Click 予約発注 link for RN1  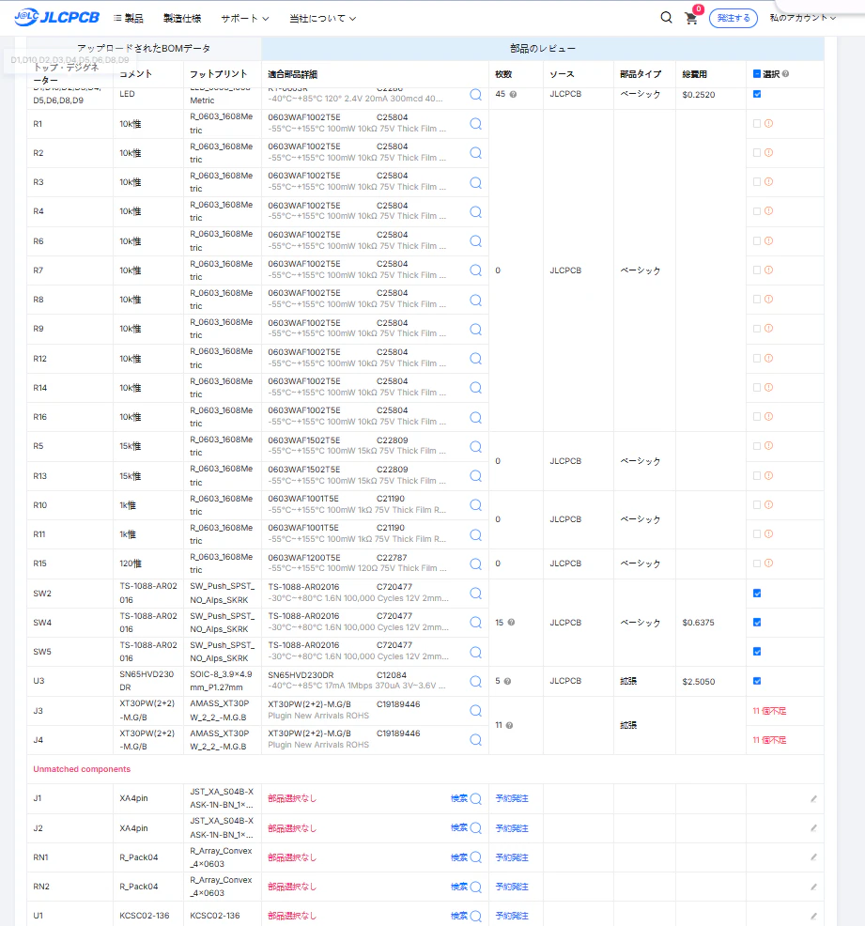512,857
